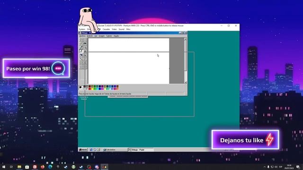Select the Curve tool in Paint
Image resolution: width=303 pixels, height=170 pixels.
tap(85, 59)
